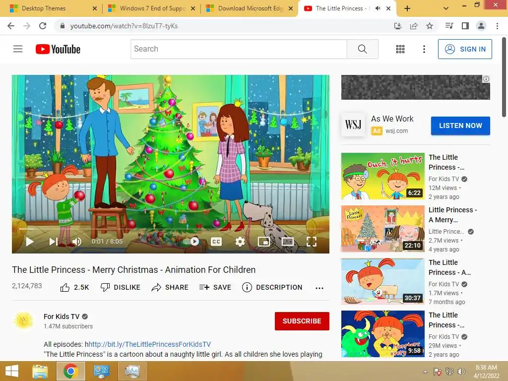Open ad info icon on banner
Screen dimensions: 508x381
click(486, 79)
